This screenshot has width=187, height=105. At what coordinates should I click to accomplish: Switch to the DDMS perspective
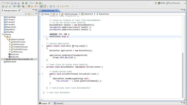click(x=162, y=3)
